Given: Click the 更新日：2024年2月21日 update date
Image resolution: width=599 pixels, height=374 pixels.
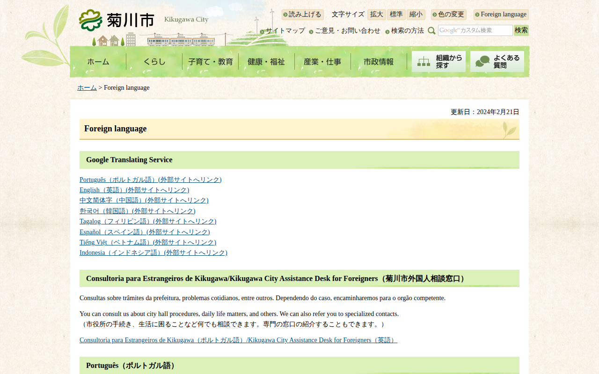Looking at the screenshot, I should 485,112.
